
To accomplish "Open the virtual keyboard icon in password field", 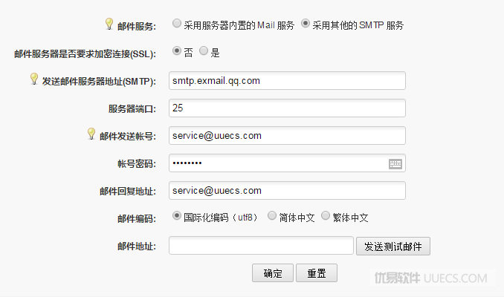I will pos(395,164).
